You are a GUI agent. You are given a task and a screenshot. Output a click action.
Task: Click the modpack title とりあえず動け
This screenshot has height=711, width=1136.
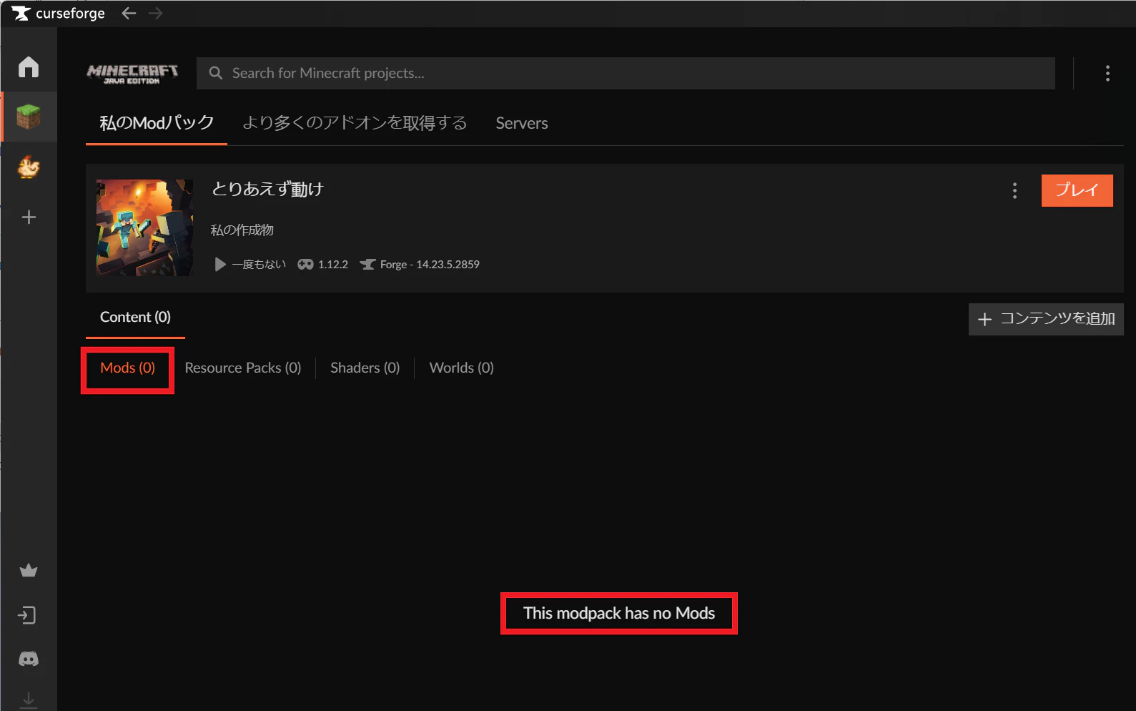tap(267, 189)
